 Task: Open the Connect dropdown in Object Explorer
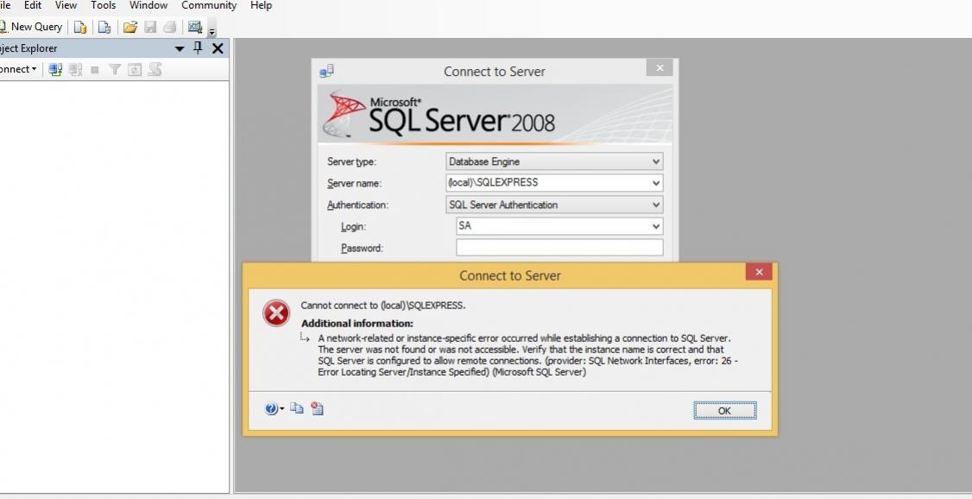19,69
